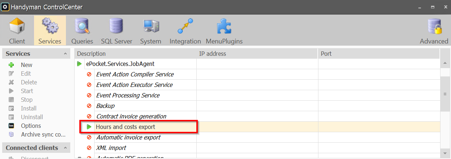Open the SQL Server section
This screenshot has width=451, height=159.
(x=117, y=30)
